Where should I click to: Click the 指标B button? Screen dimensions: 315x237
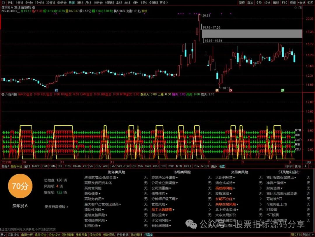(x=289, y=166)
